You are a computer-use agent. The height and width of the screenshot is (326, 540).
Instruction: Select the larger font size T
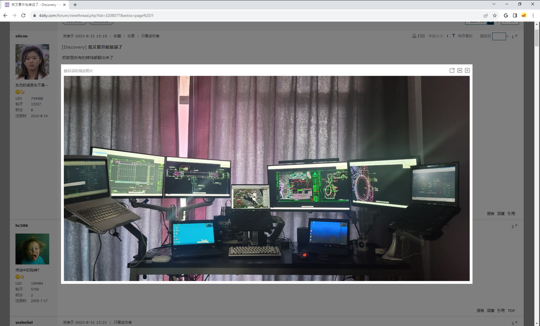pyautogui.click(x=453, y=36)
